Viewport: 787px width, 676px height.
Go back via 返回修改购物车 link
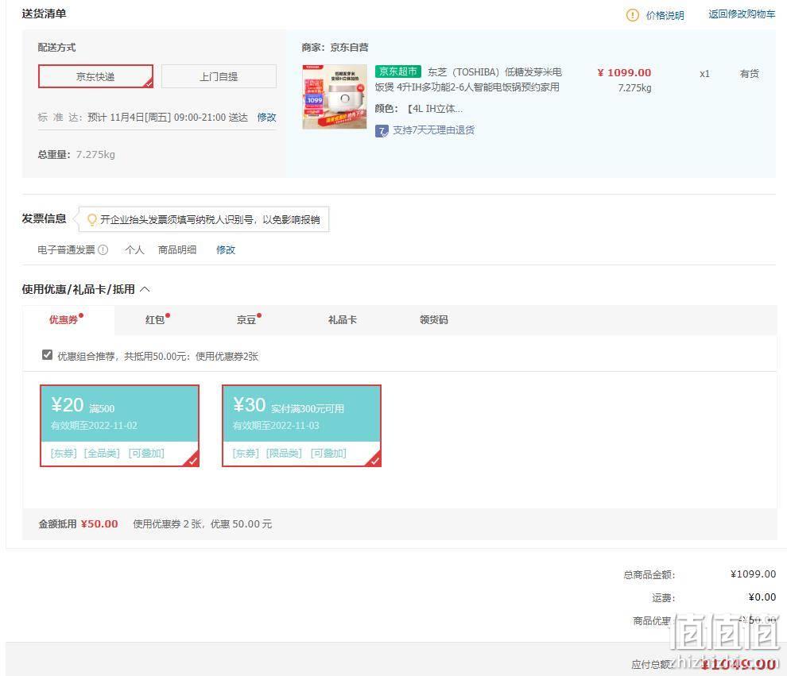742,14
